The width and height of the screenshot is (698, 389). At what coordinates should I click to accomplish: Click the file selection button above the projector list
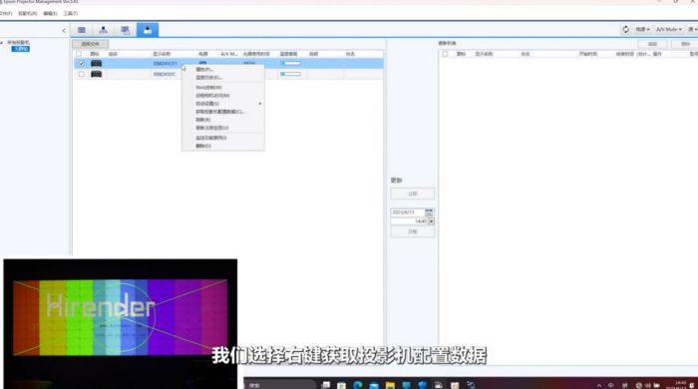pyautogui.click(x=91, y=44)
